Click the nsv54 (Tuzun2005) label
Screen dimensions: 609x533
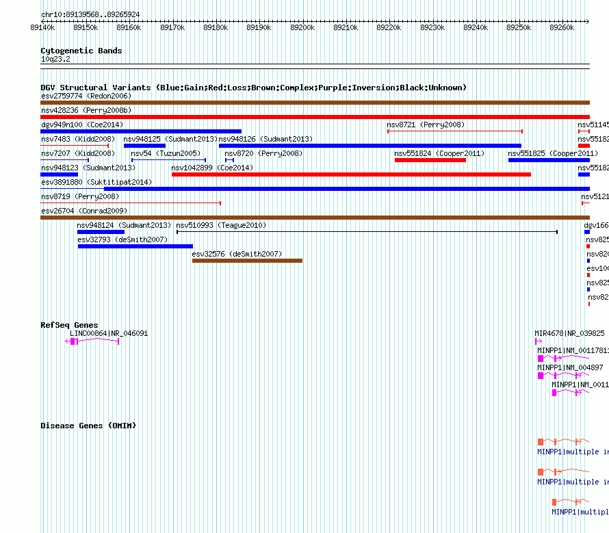166,153
